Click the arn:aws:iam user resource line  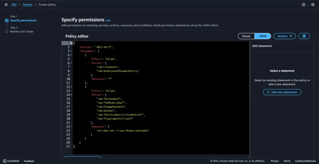(x=123, y=131)
